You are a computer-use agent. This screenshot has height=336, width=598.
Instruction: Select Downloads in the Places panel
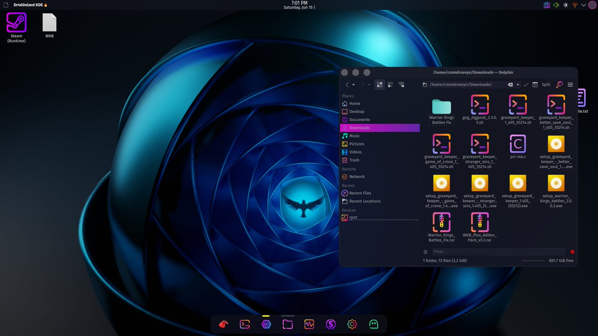click(380, 128)
